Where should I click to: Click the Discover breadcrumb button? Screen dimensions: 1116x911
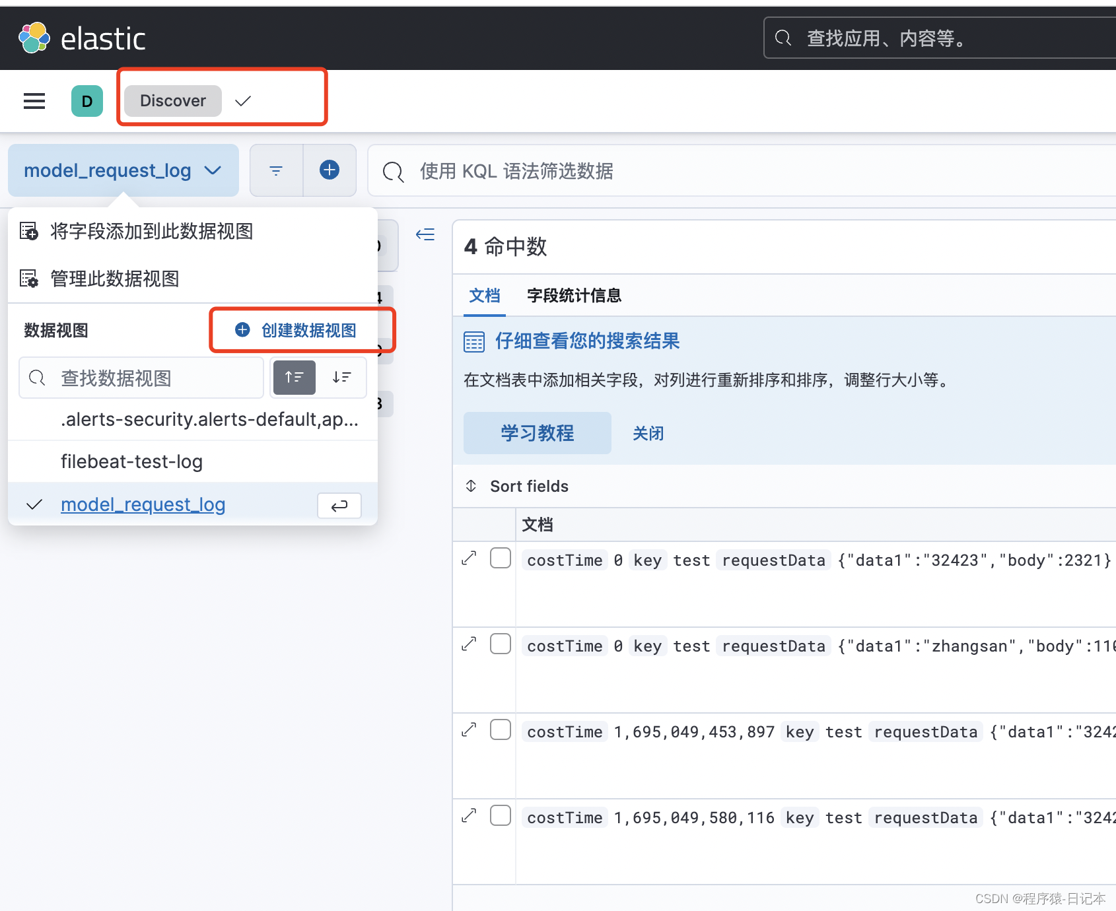point(173,101)
